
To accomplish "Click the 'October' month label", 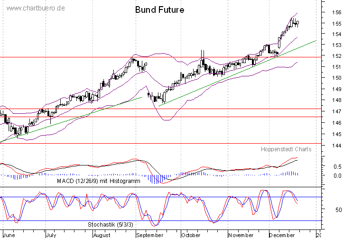I will point(191,235).
